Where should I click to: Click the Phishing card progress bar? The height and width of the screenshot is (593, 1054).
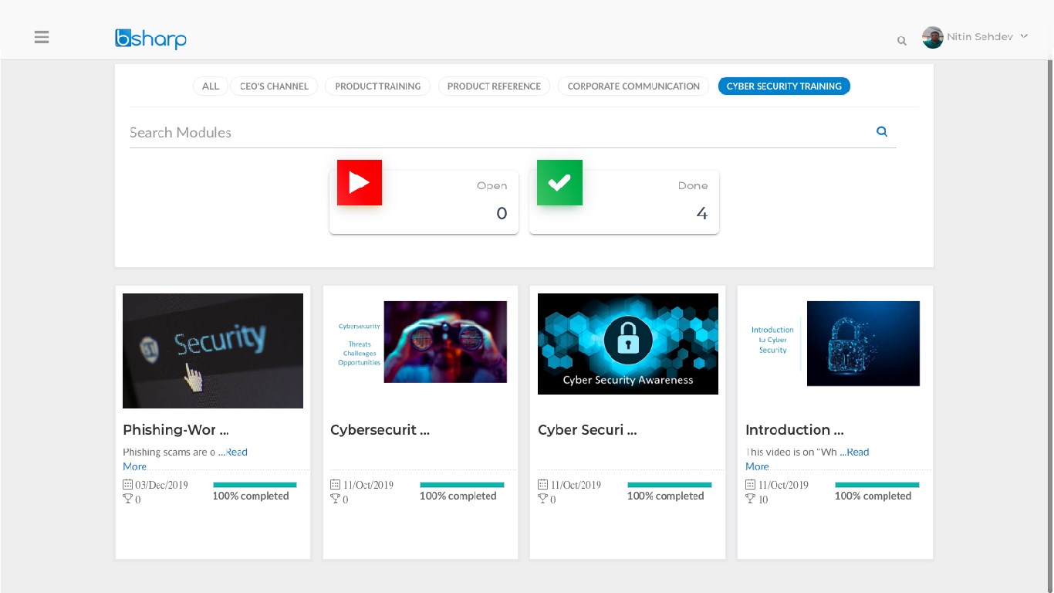pyautogui.click(x=255, y=485)
